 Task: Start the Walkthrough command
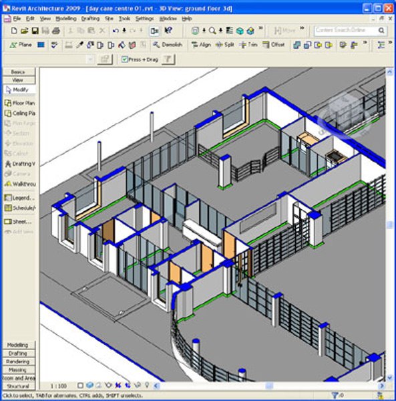click(20, 184)
